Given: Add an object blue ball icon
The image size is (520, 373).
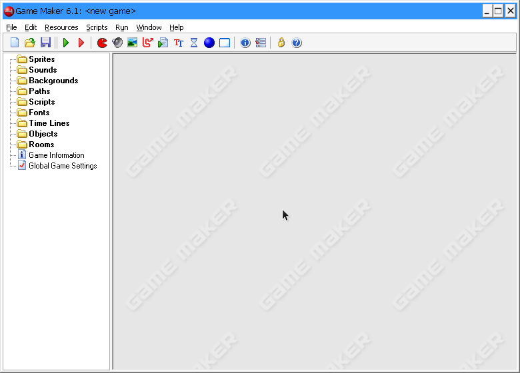Looking at the screenshot, I should 209,43.
